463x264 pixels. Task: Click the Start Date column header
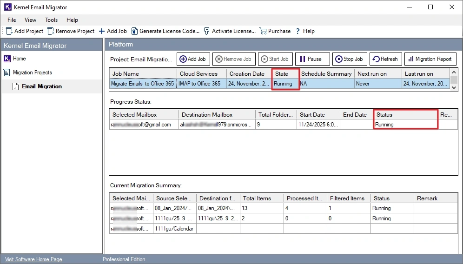point(318,115)
